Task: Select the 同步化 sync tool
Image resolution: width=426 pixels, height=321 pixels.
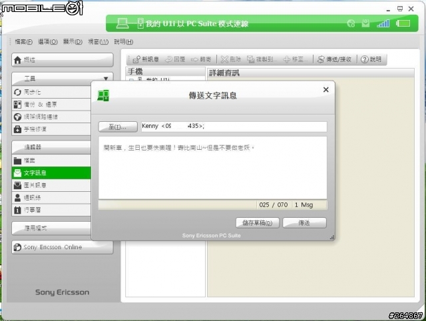Action: click(x=51, y=92)
